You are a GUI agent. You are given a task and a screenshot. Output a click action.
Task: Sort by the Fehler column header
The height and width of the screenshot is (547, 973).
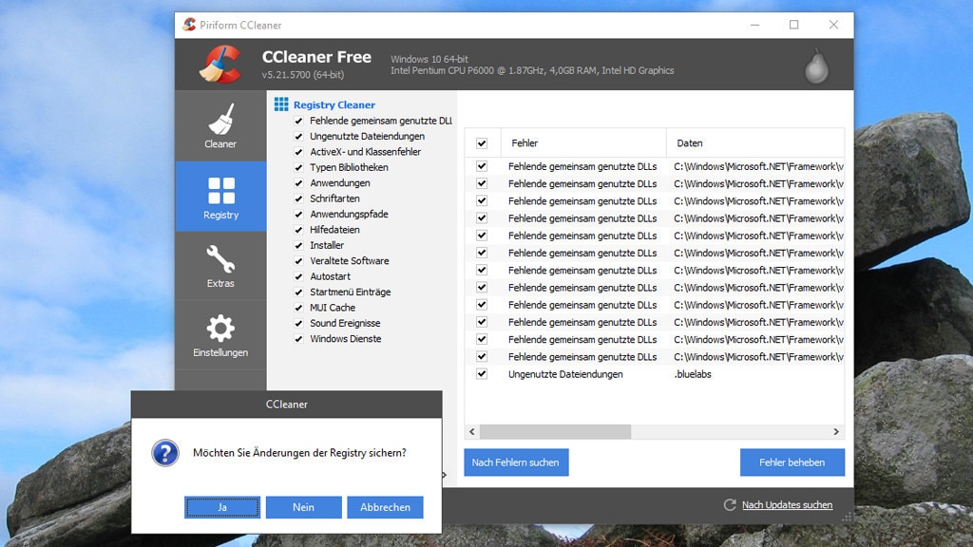(x=583, y=143)
